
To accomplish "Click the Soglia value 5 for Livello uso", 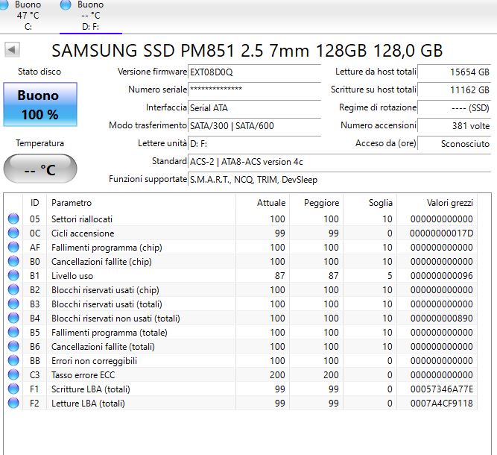I will tap(390, 276).
